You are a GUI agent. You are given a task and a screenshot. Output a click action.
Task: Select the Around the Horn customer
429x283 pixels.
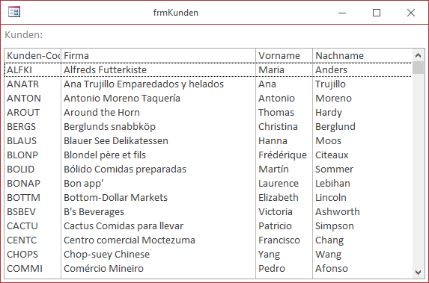pyautogui.click(x=208, y=113)
